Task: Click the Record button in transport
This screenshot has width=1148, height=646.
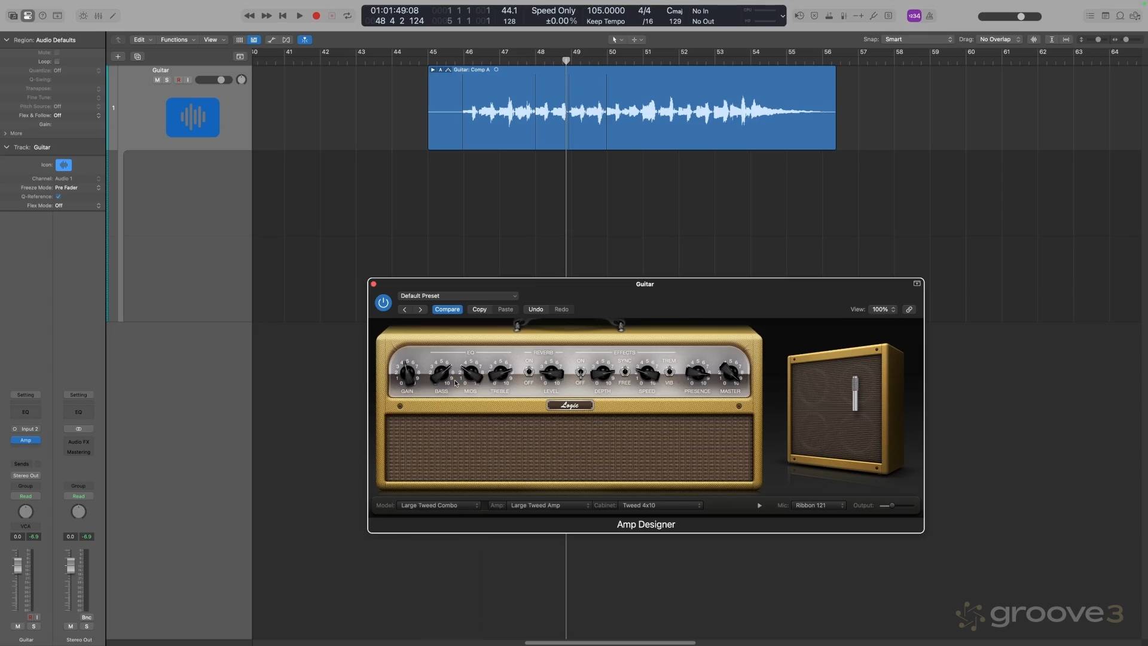Action: click(316, 16)
